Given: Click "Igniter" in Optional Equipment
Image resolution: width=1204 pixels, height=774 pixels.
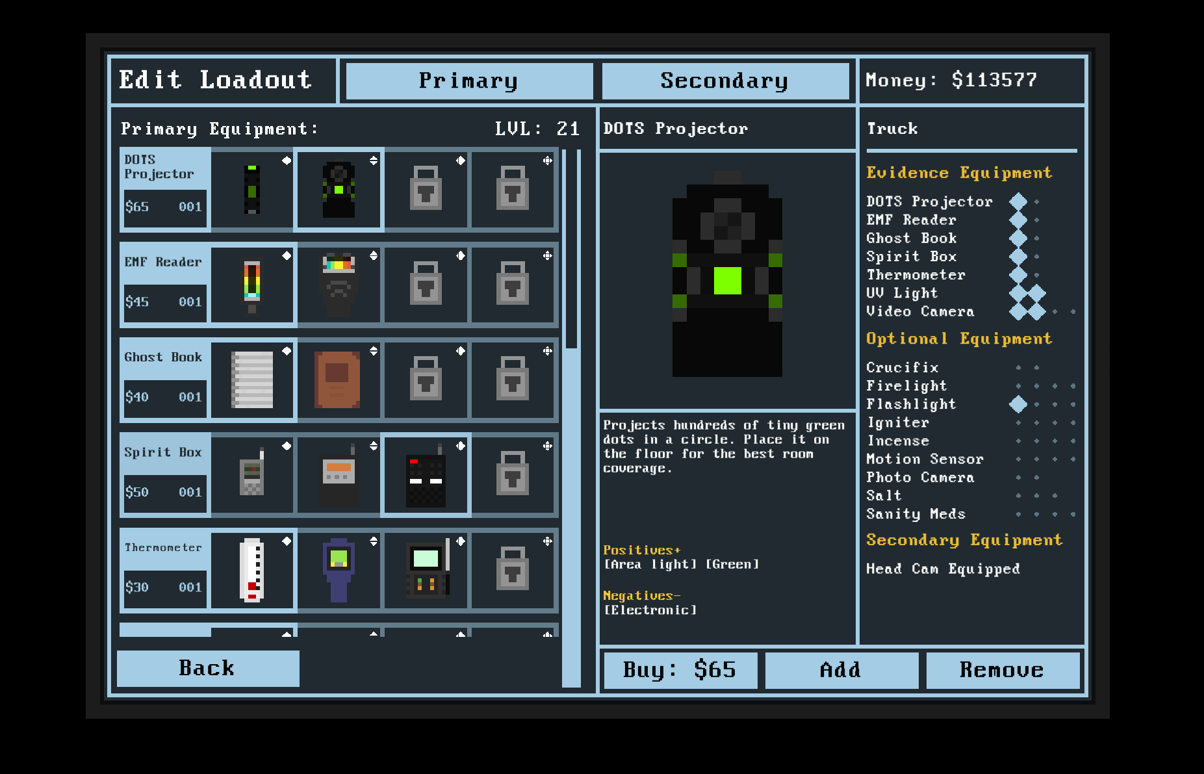Looking at the screenshot, I should pyautogui.click(x=898, y=422).
